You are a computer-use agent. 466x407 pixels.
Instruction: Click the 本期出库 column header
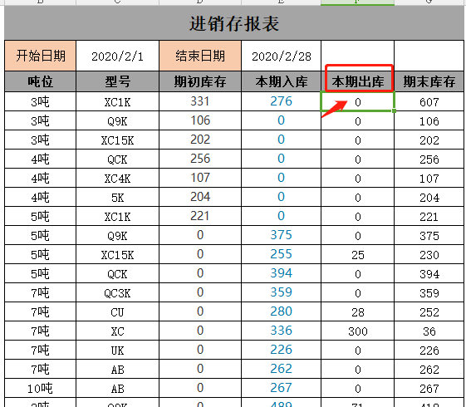(357, 81)
